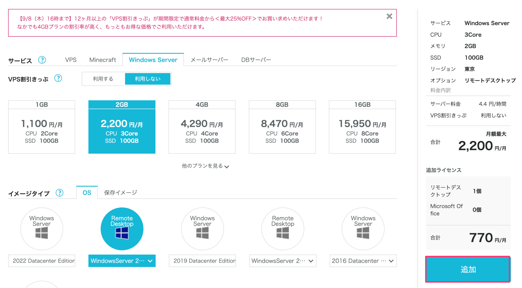Click the Microsoft Office 0個 license row
The width and height of the screenshot is (522, 288).
pos(468,210)
